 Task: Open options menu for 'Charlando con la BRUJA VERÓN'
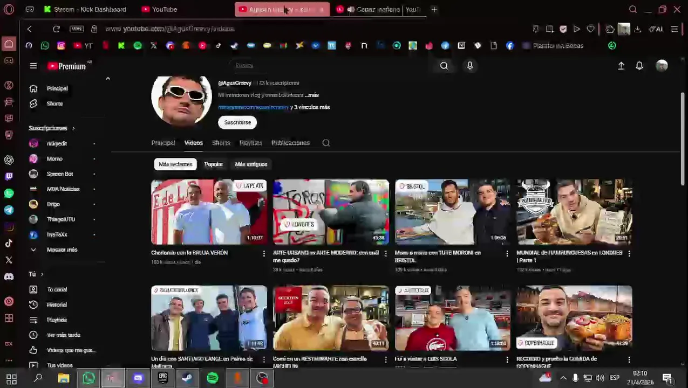coord(264,253)
